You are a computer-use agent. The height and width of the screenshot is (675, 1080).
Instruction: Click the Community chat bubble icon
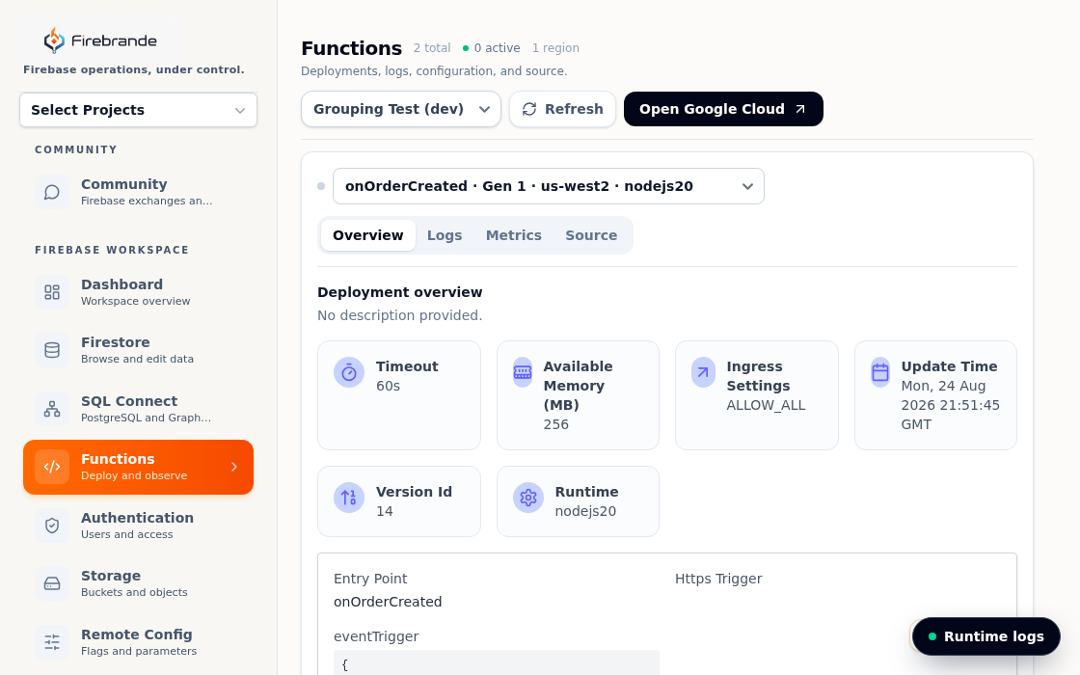(52, 192)
